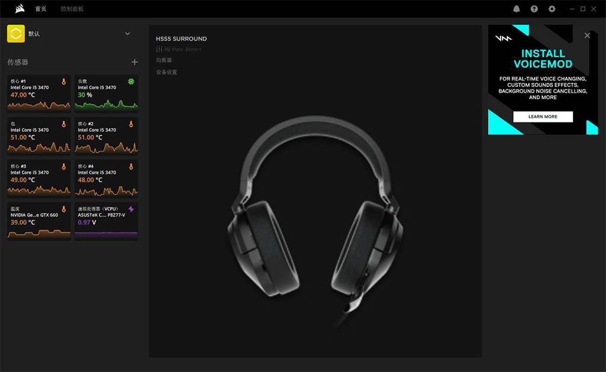Viewport: 606px width, 372px height.
Task: Click the LEARN MORE button
Action: pos(543,117)
